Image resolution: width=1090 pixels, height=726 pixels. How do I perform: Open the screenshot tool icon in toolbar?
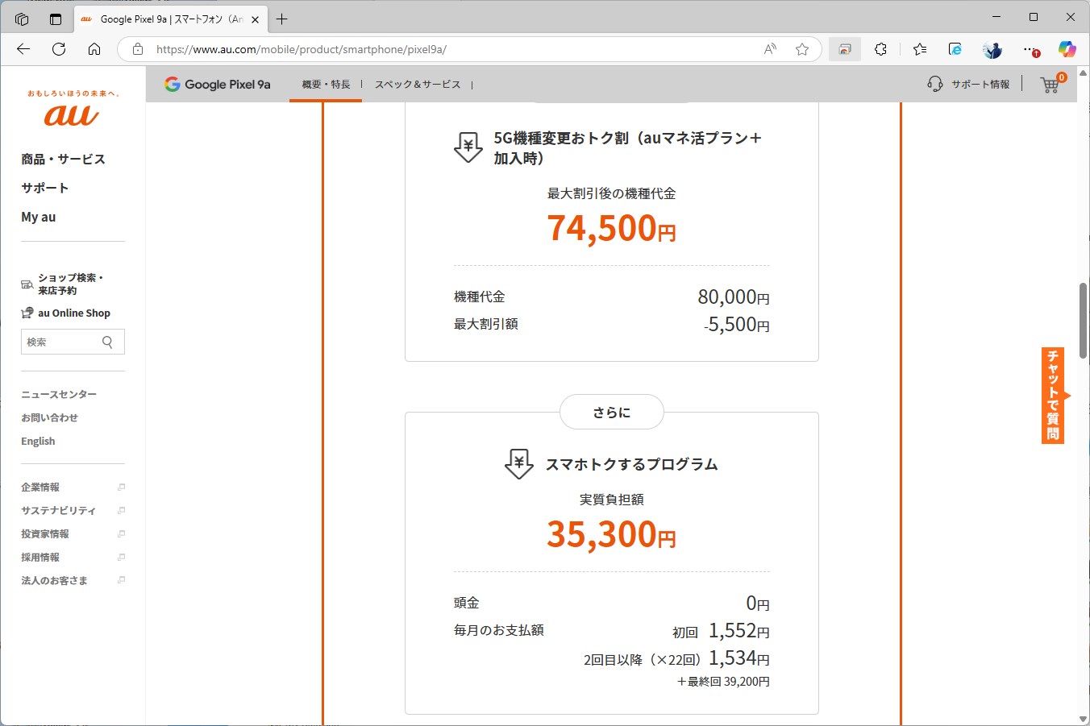(844, 49)
